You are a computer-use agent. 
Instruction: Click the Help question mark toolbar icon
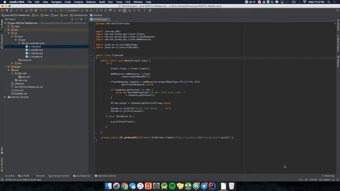coord(144,11)
